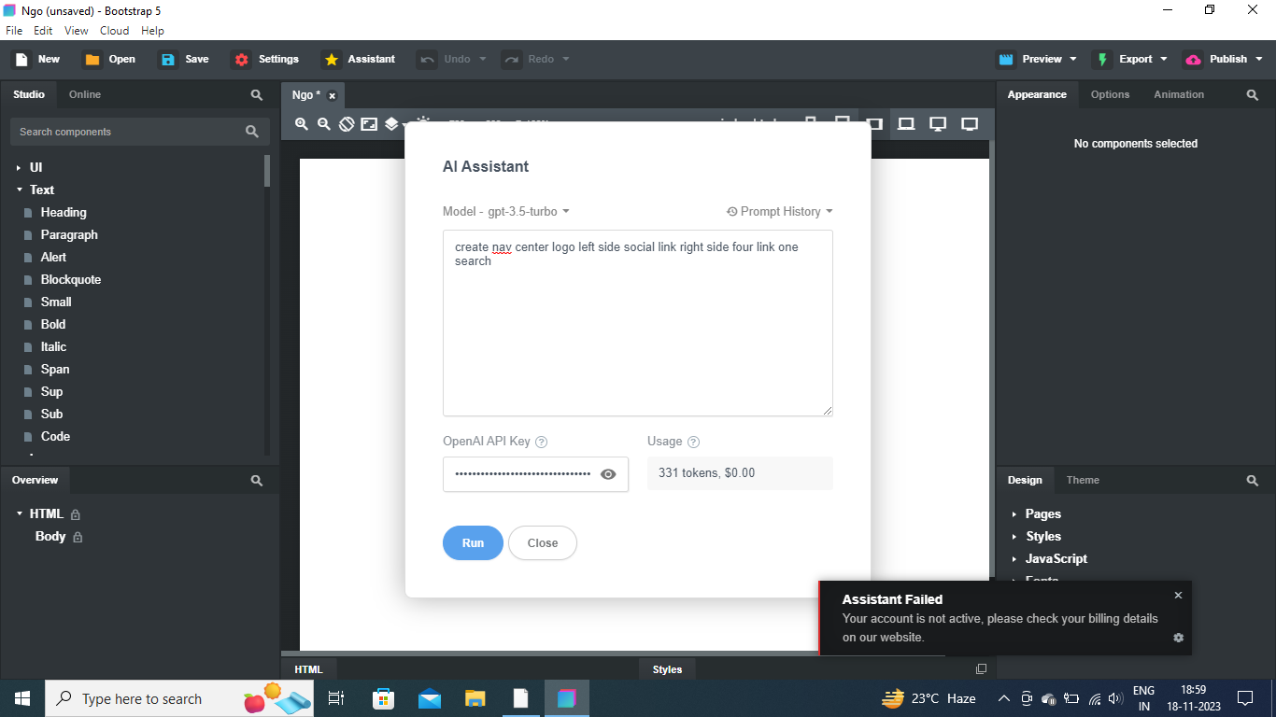
Task: Click the Close button in AI Assistant
Action: tap(543, 543)
